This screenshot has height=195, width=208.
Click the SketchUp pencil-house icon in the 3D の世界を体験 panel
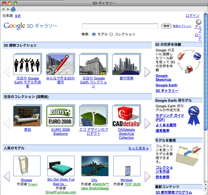tap(181, 56)
